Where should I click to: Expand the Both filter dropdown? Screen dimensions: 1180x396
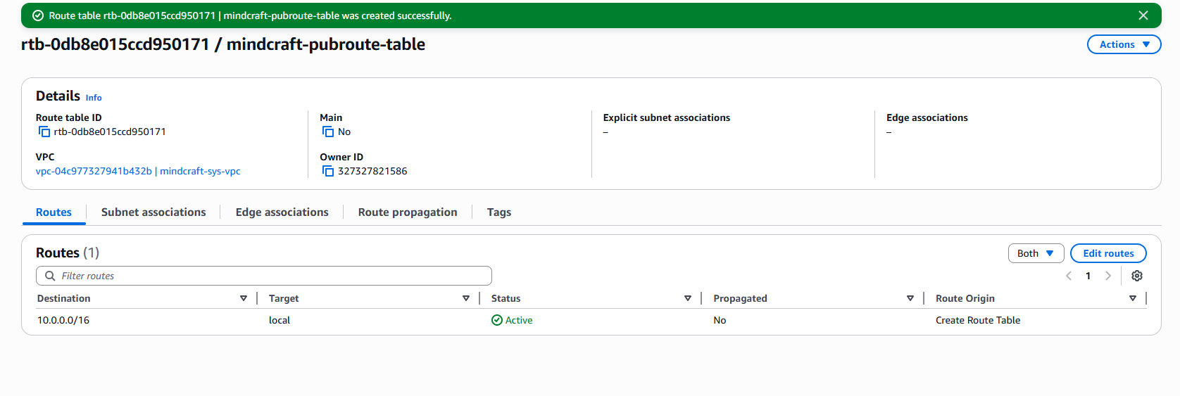(x=1035, y=253)
